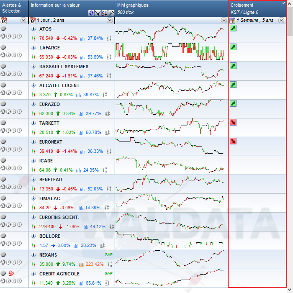The image size is (293, 293).
Task: Select the ATOS stock name
Action: [x=45, y=29]
